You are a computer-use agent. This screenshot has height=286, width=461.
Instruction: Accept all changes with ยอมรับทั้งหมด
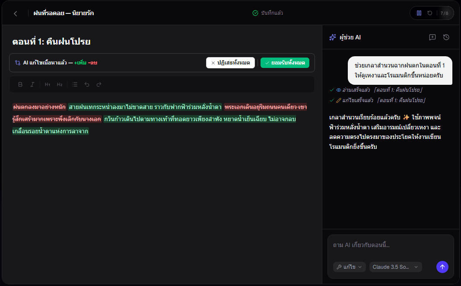pyautogui.click(x=285, y=63)
